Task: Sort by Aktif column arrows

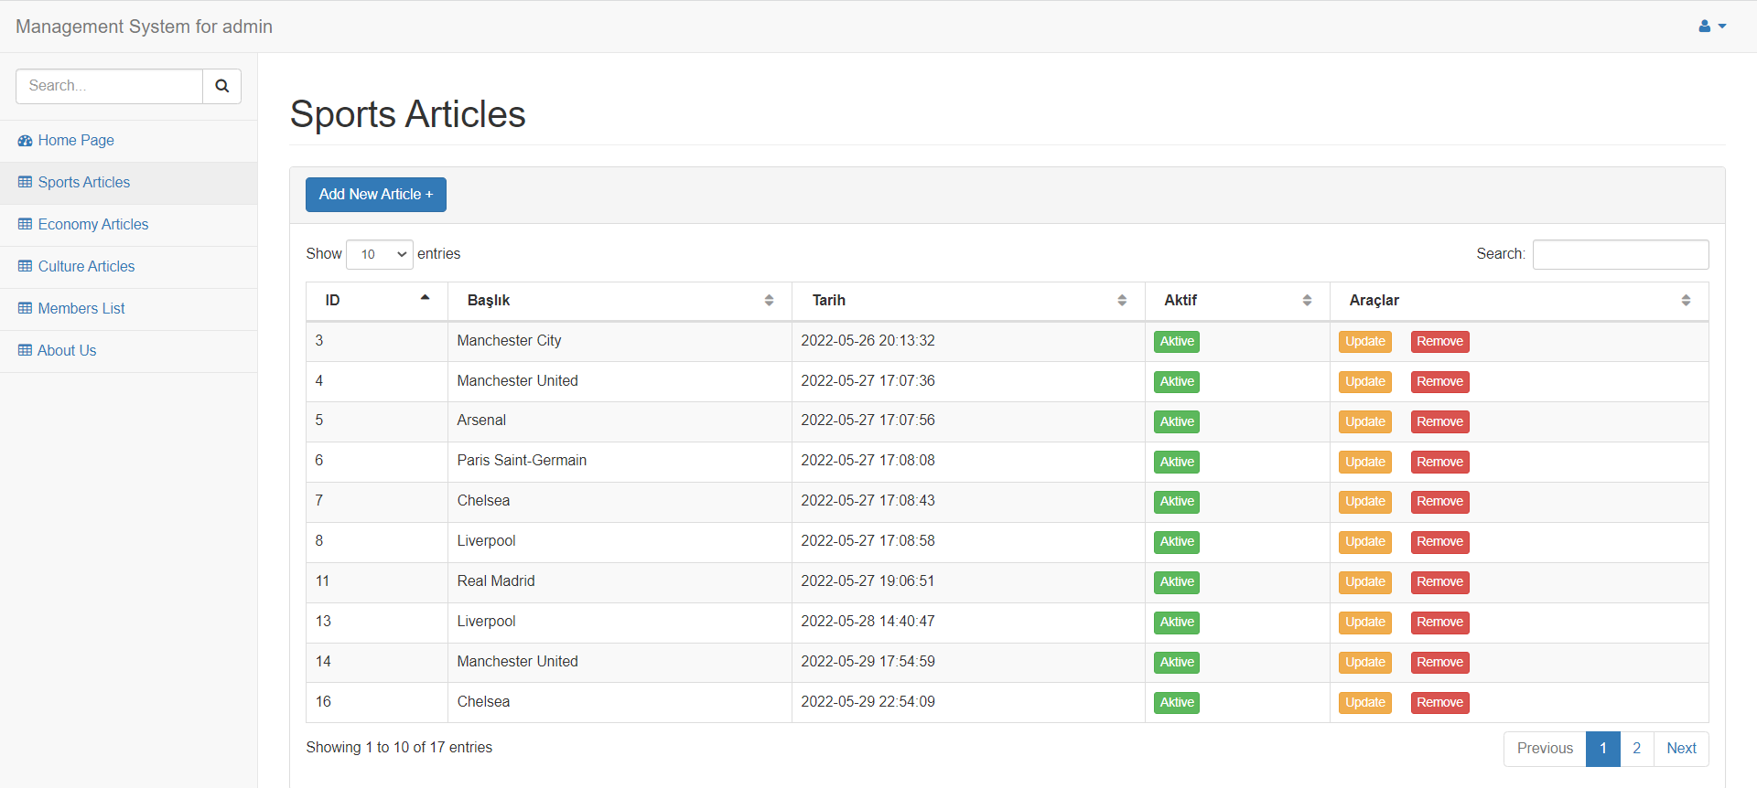Action: point(1307,301)
